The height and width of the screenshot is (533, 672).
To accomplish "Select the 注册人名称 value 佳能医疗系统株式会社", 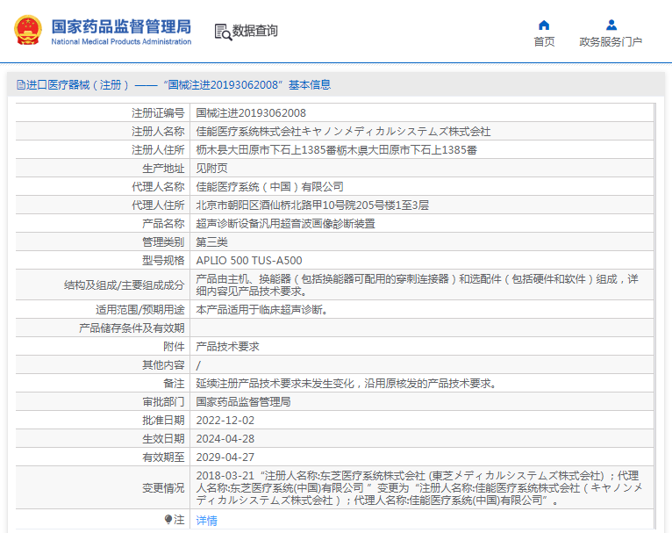I will click(343, 131).
